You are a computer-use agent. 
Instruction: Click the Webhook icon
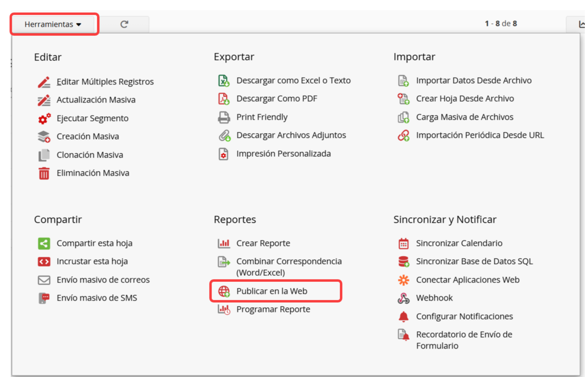pos(403,298)
